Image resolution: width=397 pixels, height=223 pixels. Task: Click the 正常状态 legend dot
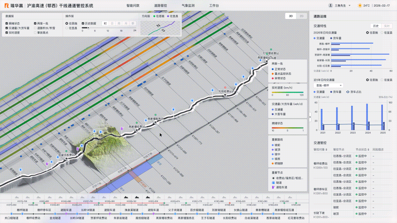273,69
